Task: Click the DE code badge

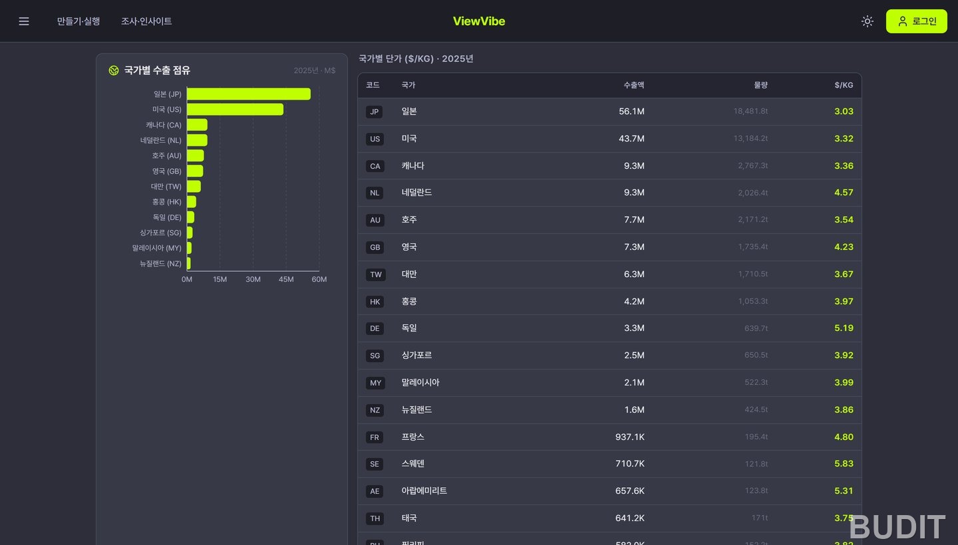Action: click(375, 328)
